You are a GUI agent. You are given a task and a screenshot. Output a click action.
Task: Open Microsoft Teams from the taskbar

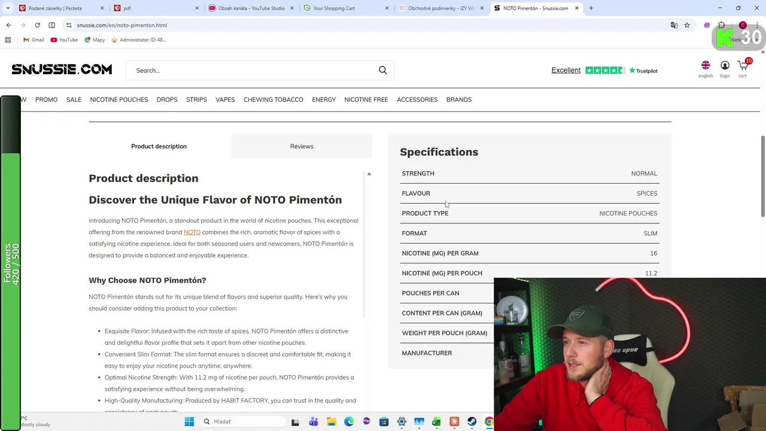(313, 421)
